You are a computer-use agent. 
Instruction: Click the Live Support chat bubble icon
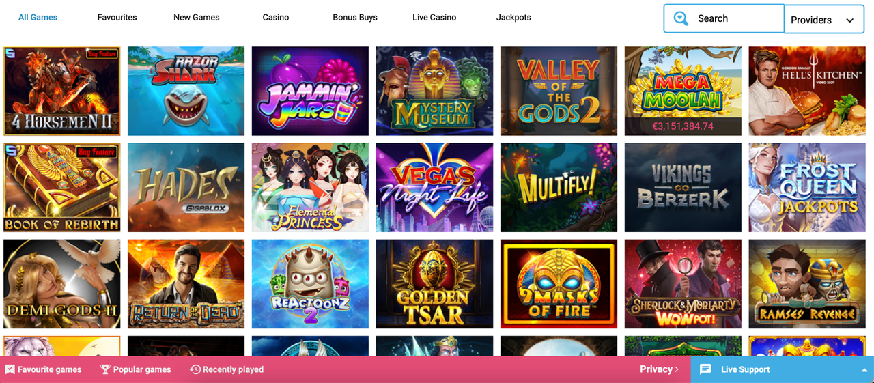click(x=706, y=369)
